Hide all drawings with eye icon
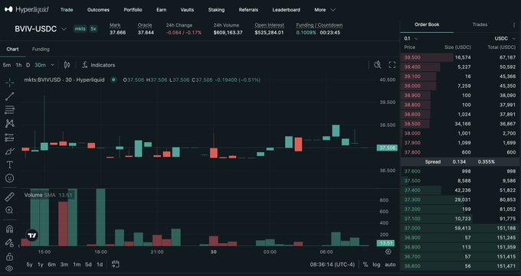521x276 pixels. 10,268
